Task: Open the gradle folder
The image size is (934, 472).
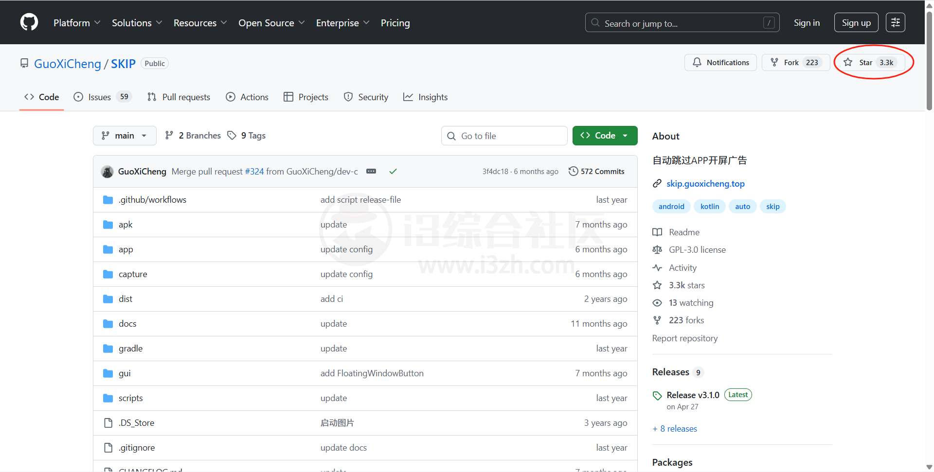Action: tap(130, 349)
